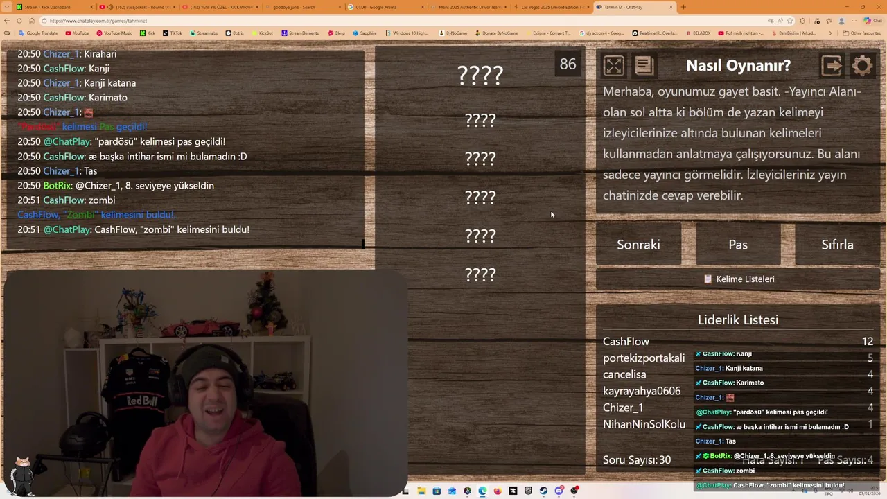
Task: Open Botrix bookmark
Action: coord(235,33)
